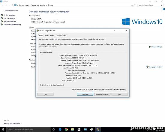Screen dimensions: 165x132
Task: Click the Exit button in DxDiag
Action: tap(119, 94)
